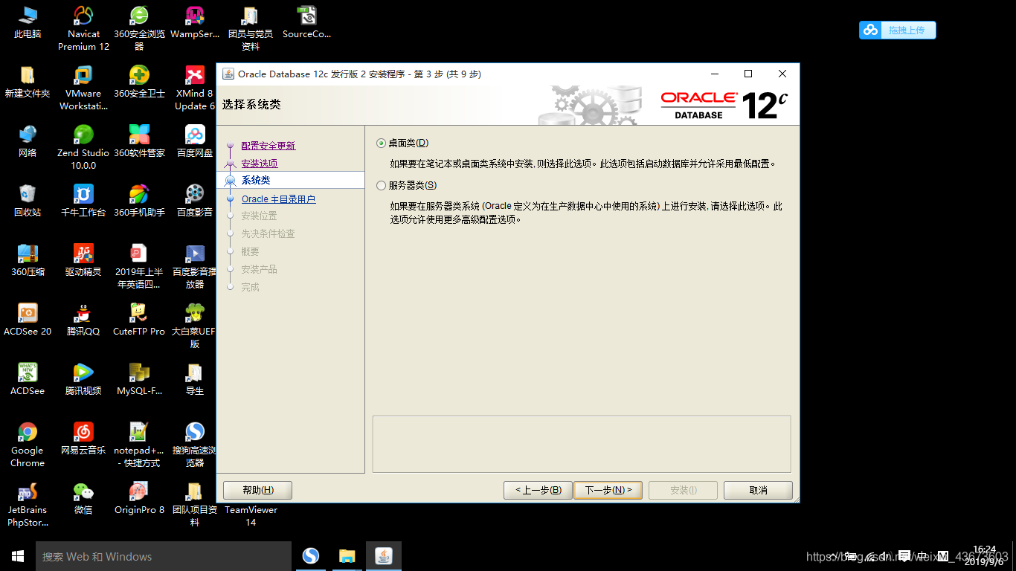This screenshot has width=1016, height=571.
Task: Open 此电脑 desktop icon
Action: 28,23
